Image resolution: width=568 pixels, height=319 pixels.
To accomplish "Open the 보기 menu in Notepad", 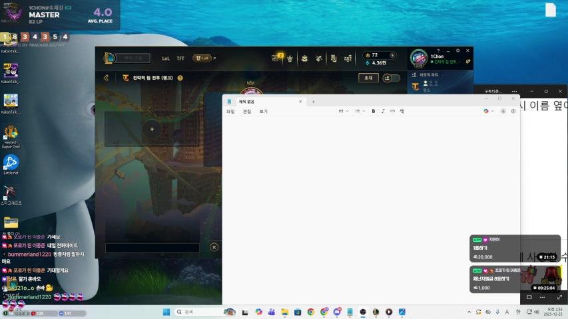I will (x=264, y=111).
